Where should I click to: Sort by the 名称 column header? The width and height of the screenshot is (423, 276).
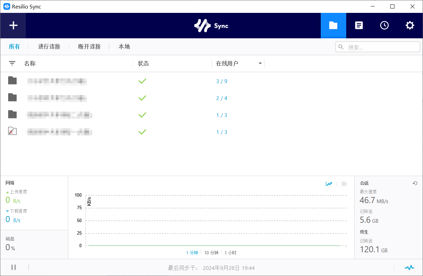pos(30,63)
